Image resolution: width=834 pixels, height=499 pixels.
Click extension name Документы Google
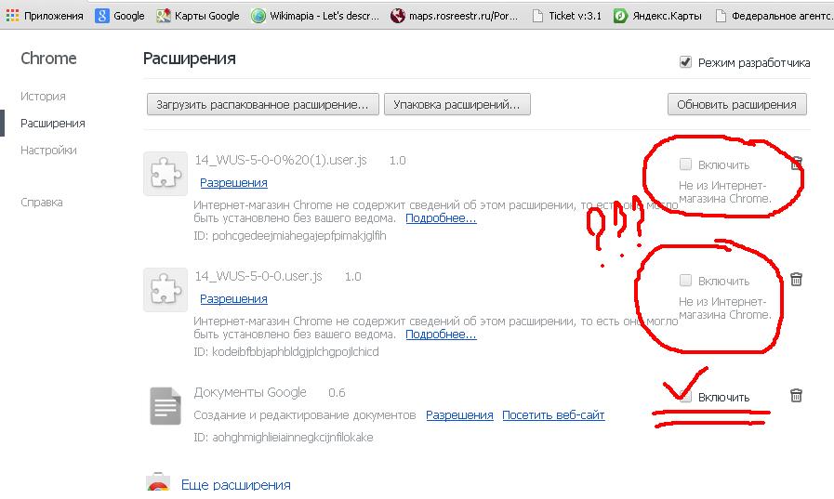[x=250, y=392]
